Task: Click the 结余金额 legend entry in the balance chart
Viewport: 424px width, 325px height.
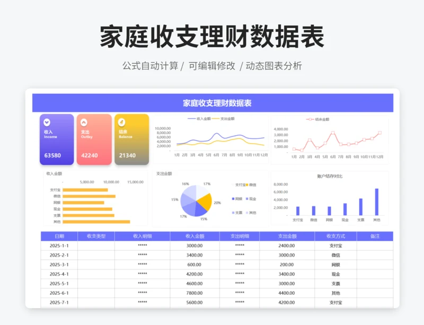Action: click(317, 119)
